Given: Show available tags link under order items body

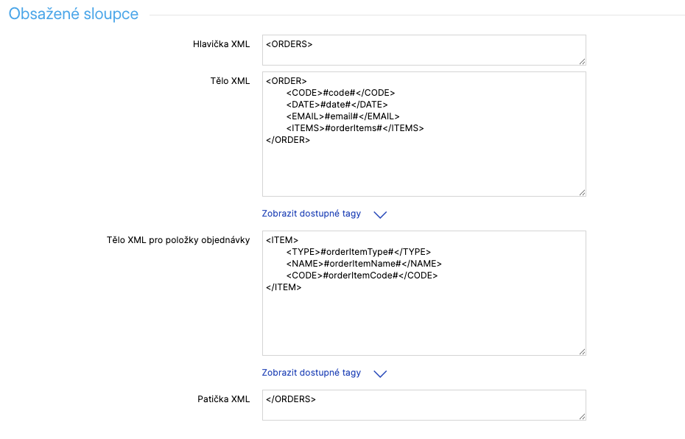Looking at the screenshot, I should (312, 373).
